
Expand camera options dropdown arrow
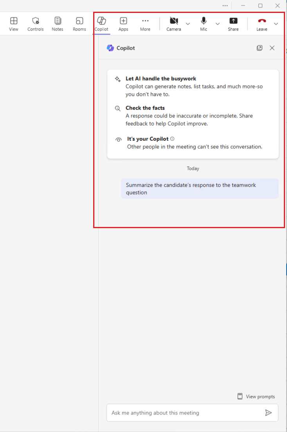pyautogui.click(x=188, y=24)
